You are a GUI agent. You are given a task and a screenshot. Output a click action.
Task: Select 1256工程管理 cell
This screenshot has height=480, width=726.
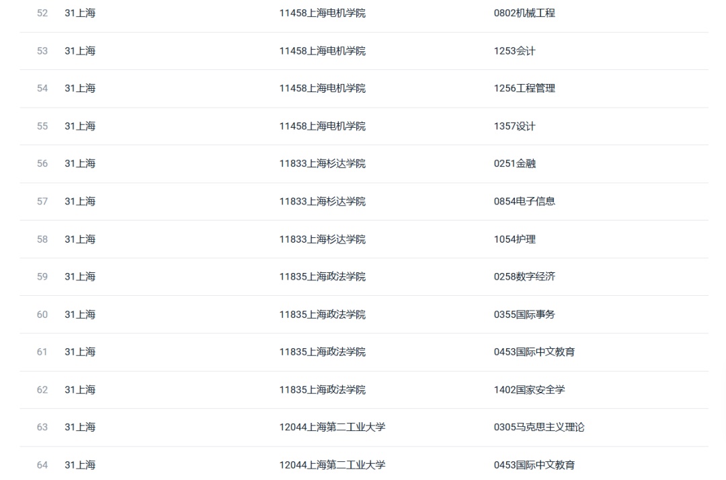click(524, 89)
